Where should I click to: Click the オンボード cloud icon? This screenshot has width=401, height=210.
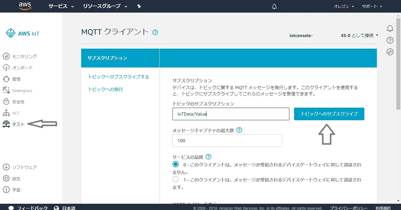point(6,68)
